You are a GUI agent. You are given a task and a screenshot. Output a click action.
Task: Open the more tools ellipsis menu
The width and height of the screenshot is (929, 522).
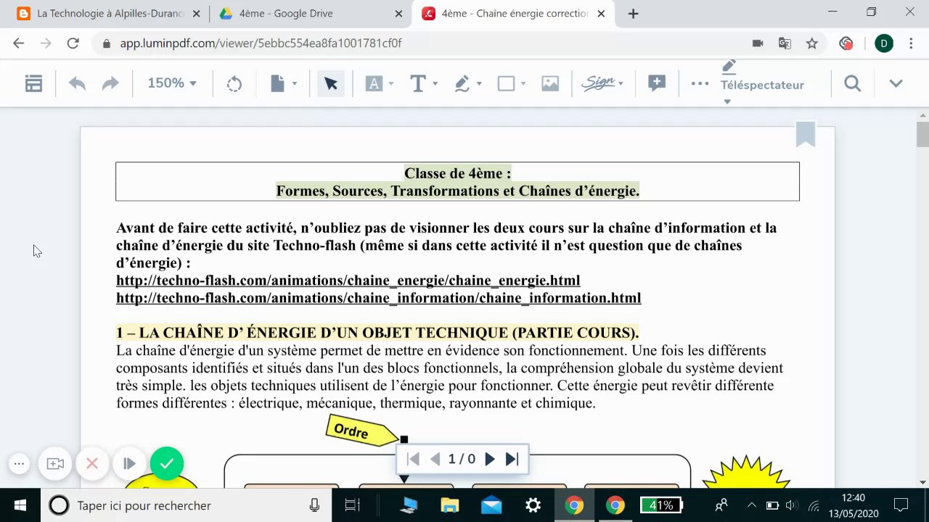tap(700, 84)
